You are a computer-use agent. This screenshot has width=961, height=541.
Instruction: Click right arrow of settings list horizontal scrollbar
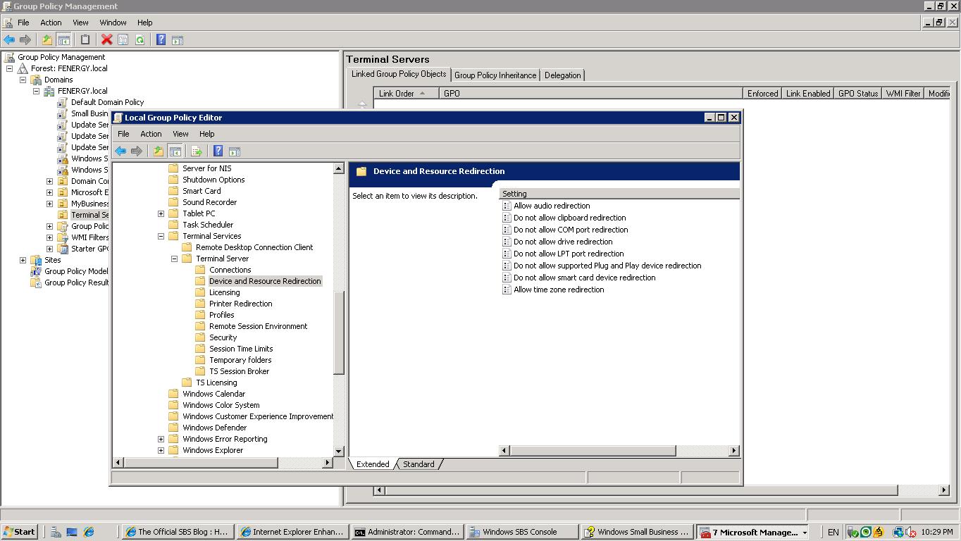(734, 451)
